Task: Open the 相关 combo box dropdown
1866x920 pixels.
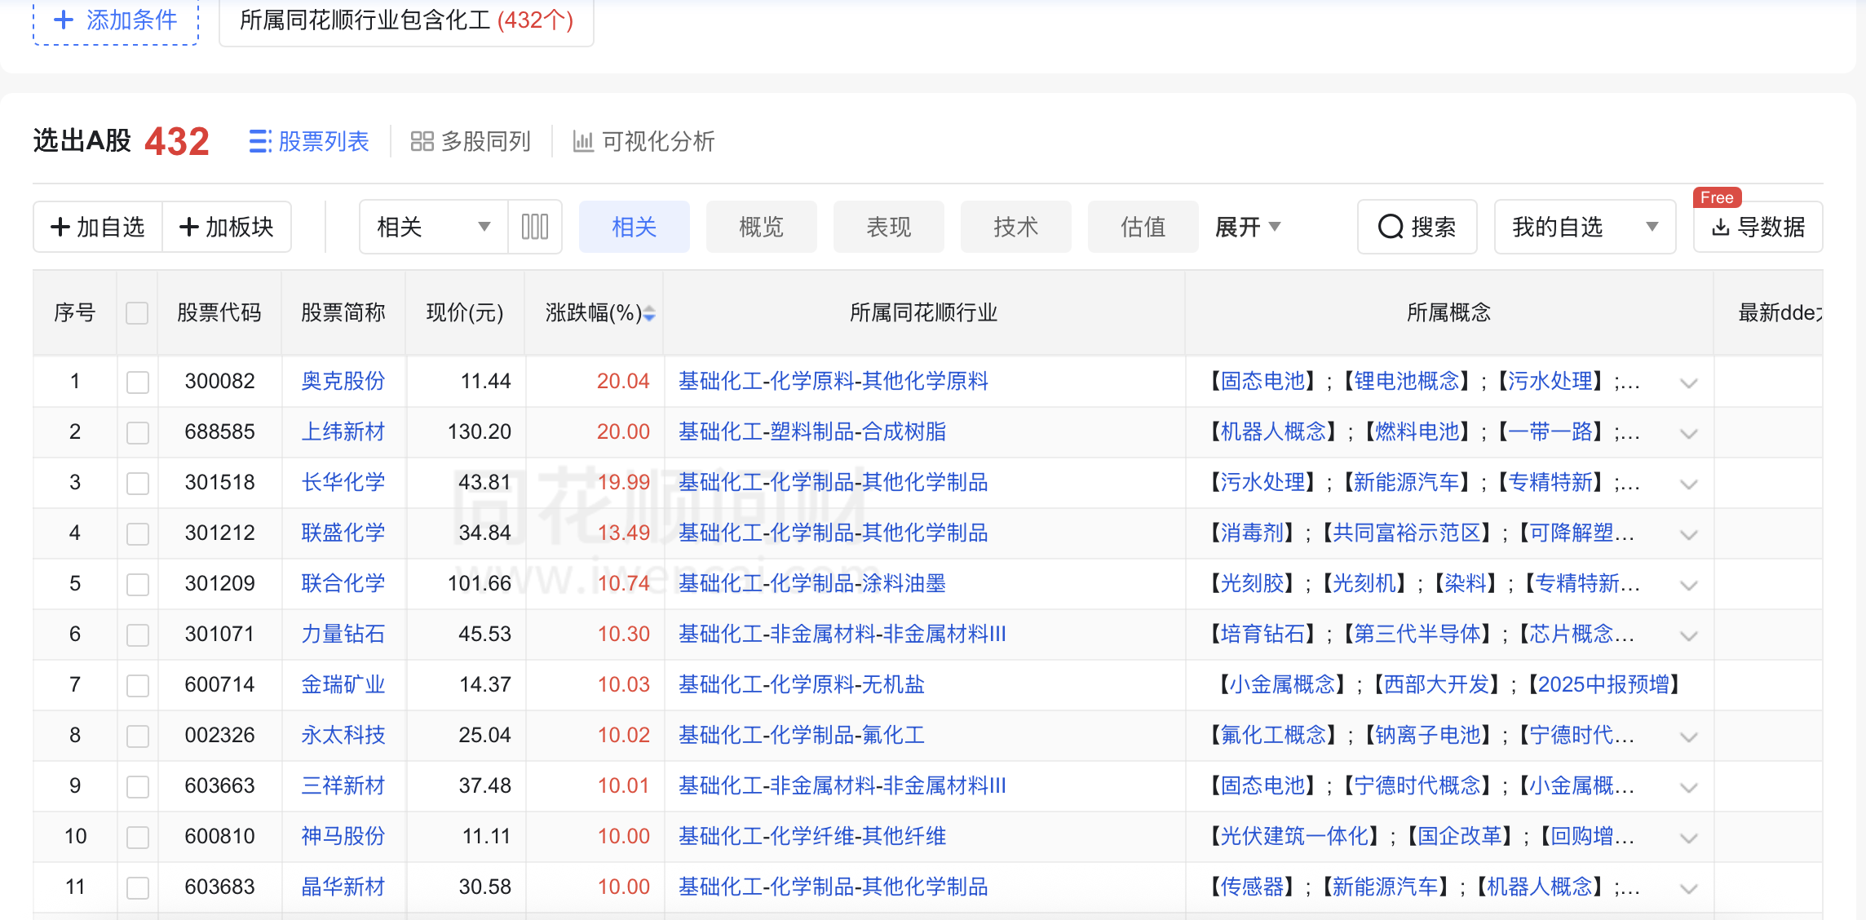Action: pyautogui.click(x=433, y=227)
